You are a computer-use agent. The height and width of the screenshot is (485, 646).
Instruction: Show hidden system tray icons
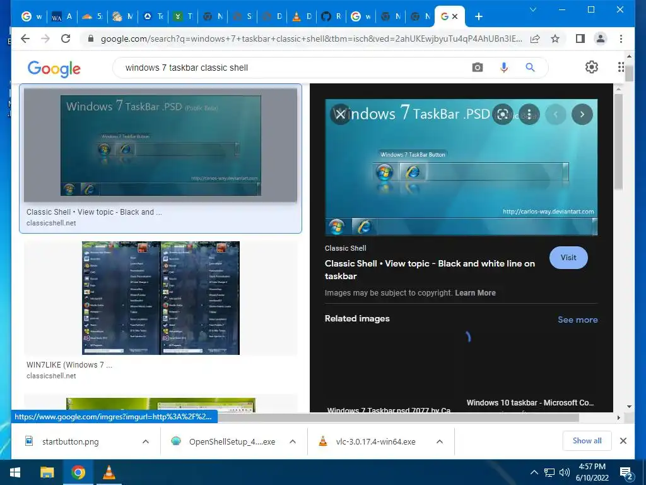pyautogui.click(x=534, y=472)
